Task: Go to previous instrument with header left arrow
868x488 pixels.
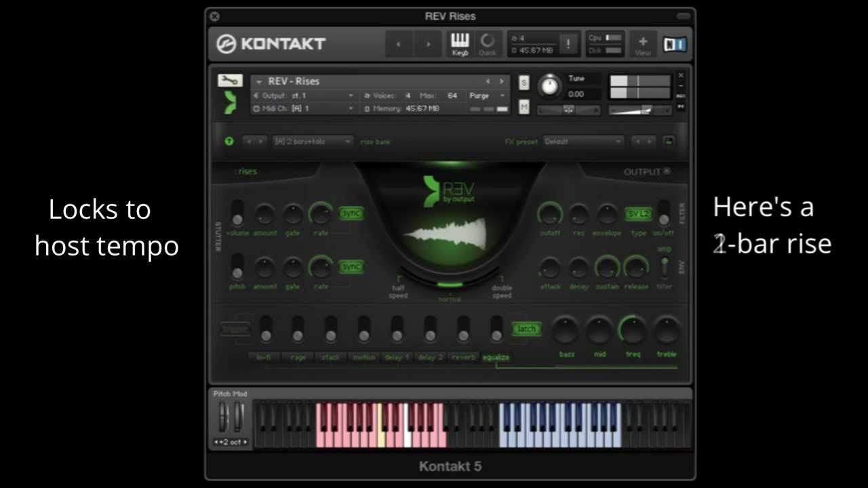Action: click(398, 44)
